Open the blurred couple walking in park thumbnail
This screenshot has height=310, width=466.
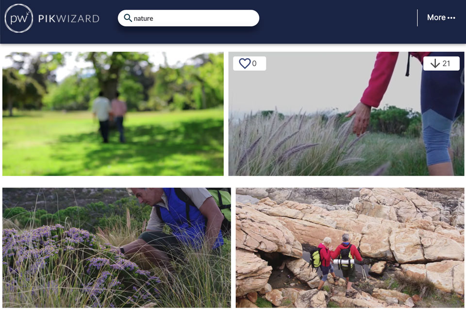(113, 114)
